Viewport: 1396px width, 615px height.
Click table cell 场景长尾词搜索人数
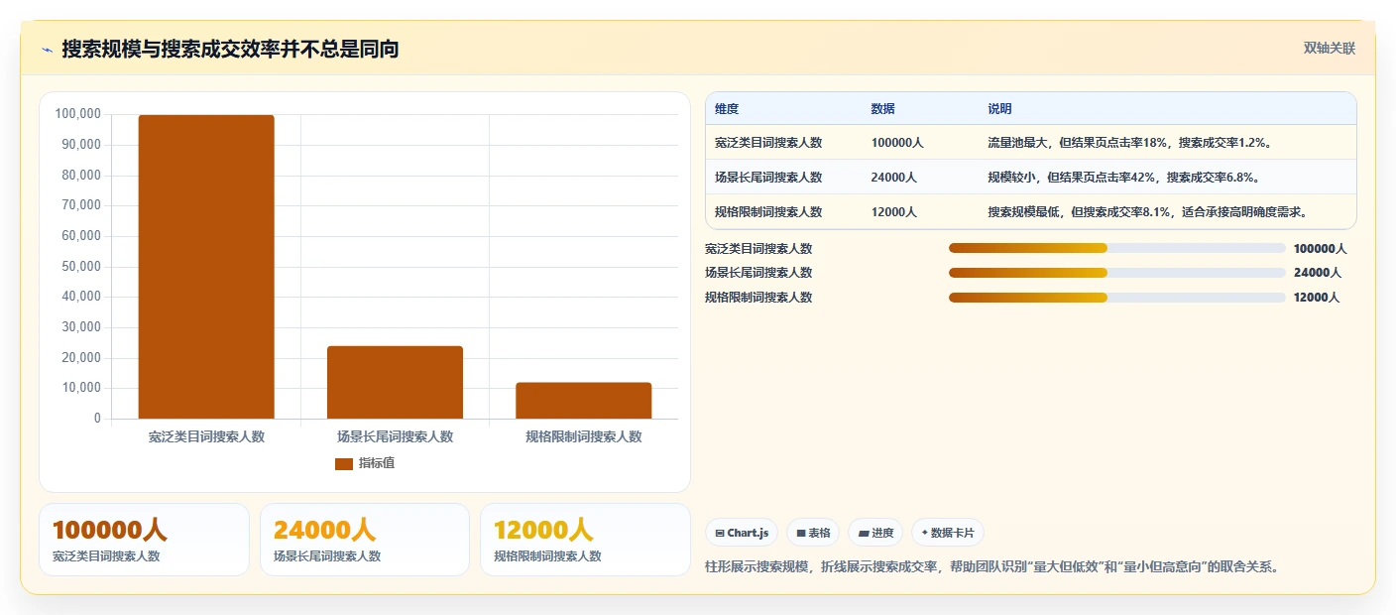pyautogui.click(x=768, y=178)
